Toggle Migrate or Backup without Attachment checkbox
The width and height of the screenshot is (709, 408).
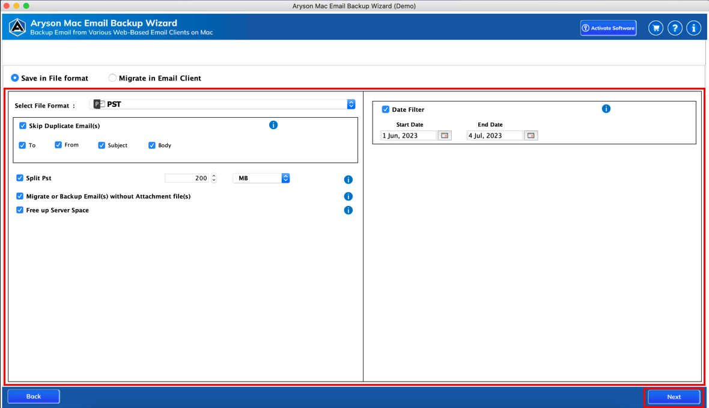tap(20, 196)
